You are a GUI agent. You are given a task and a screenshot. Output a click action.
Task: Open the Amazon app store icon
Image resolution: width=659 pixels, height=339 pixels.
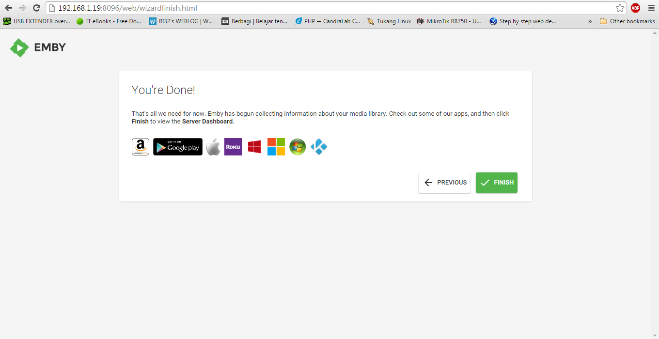(x=141, y=147)
